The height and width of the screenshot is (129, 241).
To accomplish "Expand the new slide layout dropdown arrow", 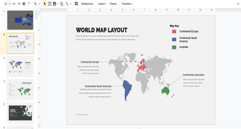I will click(10, 4).
